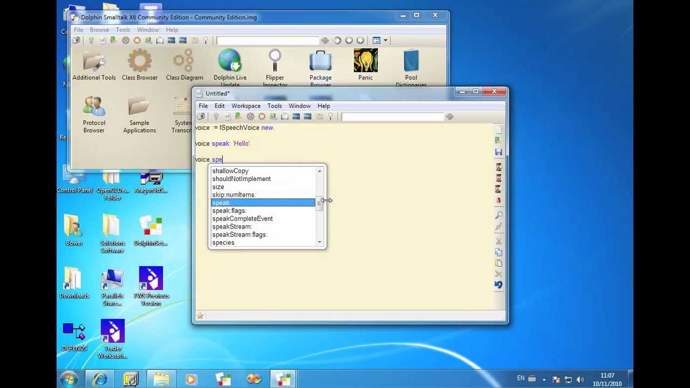
Task: Open Tools menu in Untitled workspace
Action: point(274,106)
